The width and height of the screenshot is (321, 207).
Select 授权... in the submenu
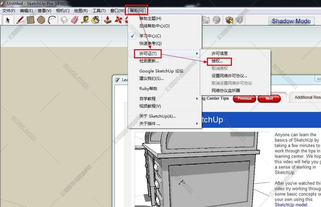[235, 61]
